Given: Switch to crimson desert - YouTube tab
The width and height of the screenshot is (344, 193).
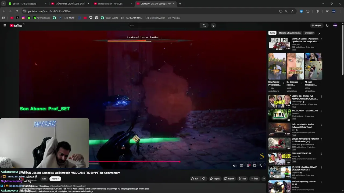Looking at the screenshot, I should pyautogui.click(x=113, y=4).
